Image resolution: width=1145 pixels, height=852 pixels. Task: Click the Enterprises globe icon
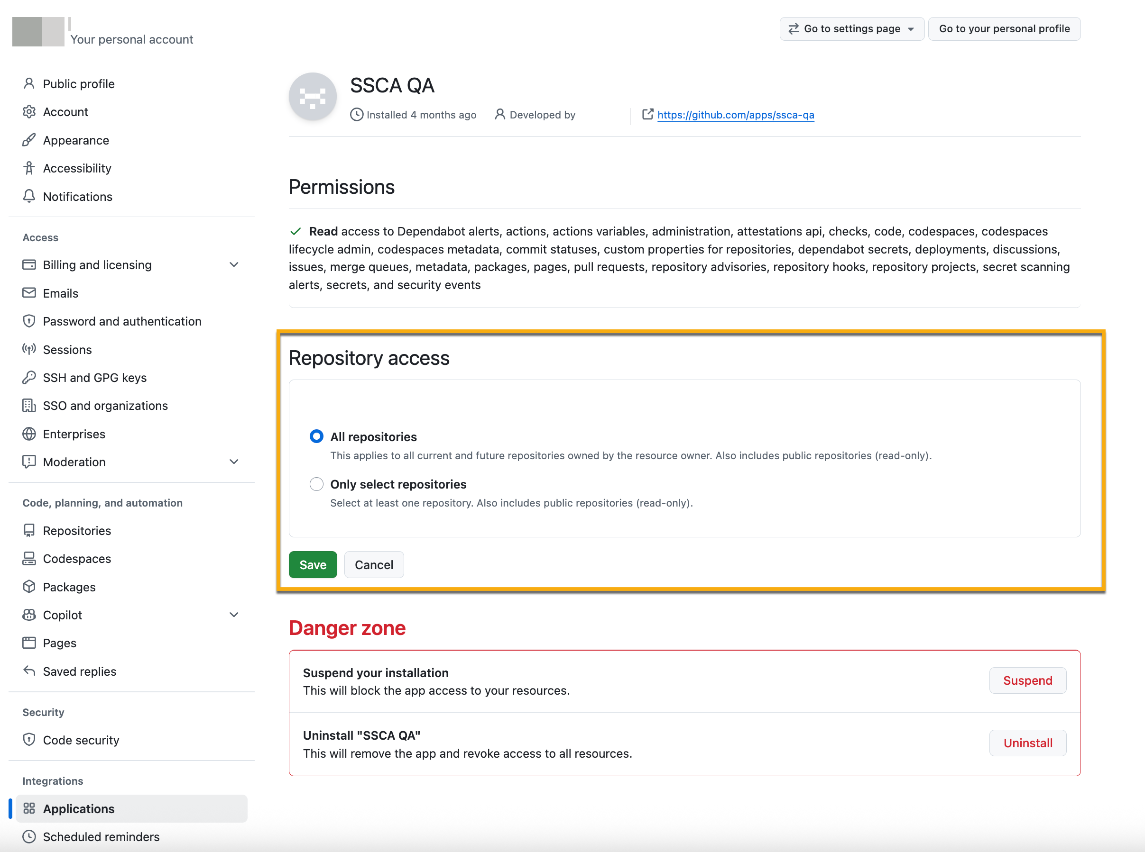29,434
